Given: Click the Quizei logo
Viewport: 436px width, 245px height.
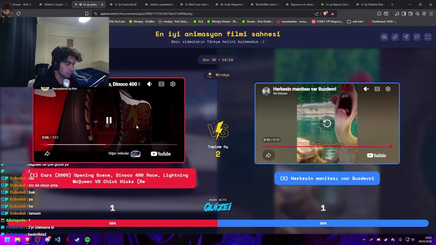Looking at the screenshot, I should 218,207.
